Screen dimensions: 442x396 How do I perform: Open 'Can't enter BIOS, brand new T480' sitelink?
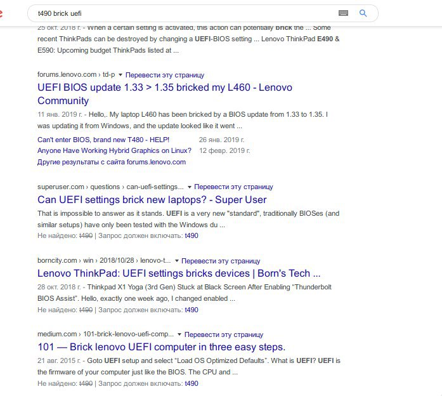pyautogui.click(x=103, y=140)
